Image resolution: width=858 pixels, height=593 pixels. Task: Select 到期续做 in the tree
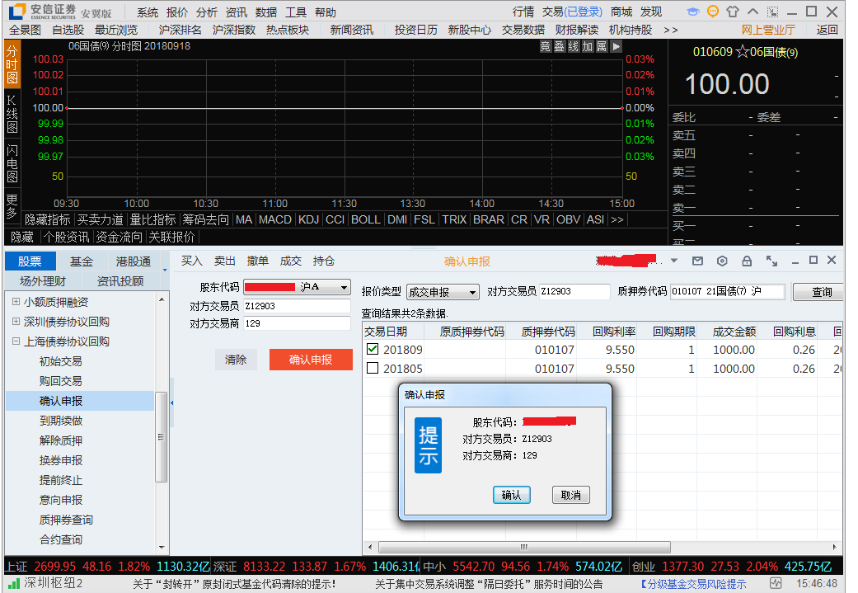click(61, 421)
